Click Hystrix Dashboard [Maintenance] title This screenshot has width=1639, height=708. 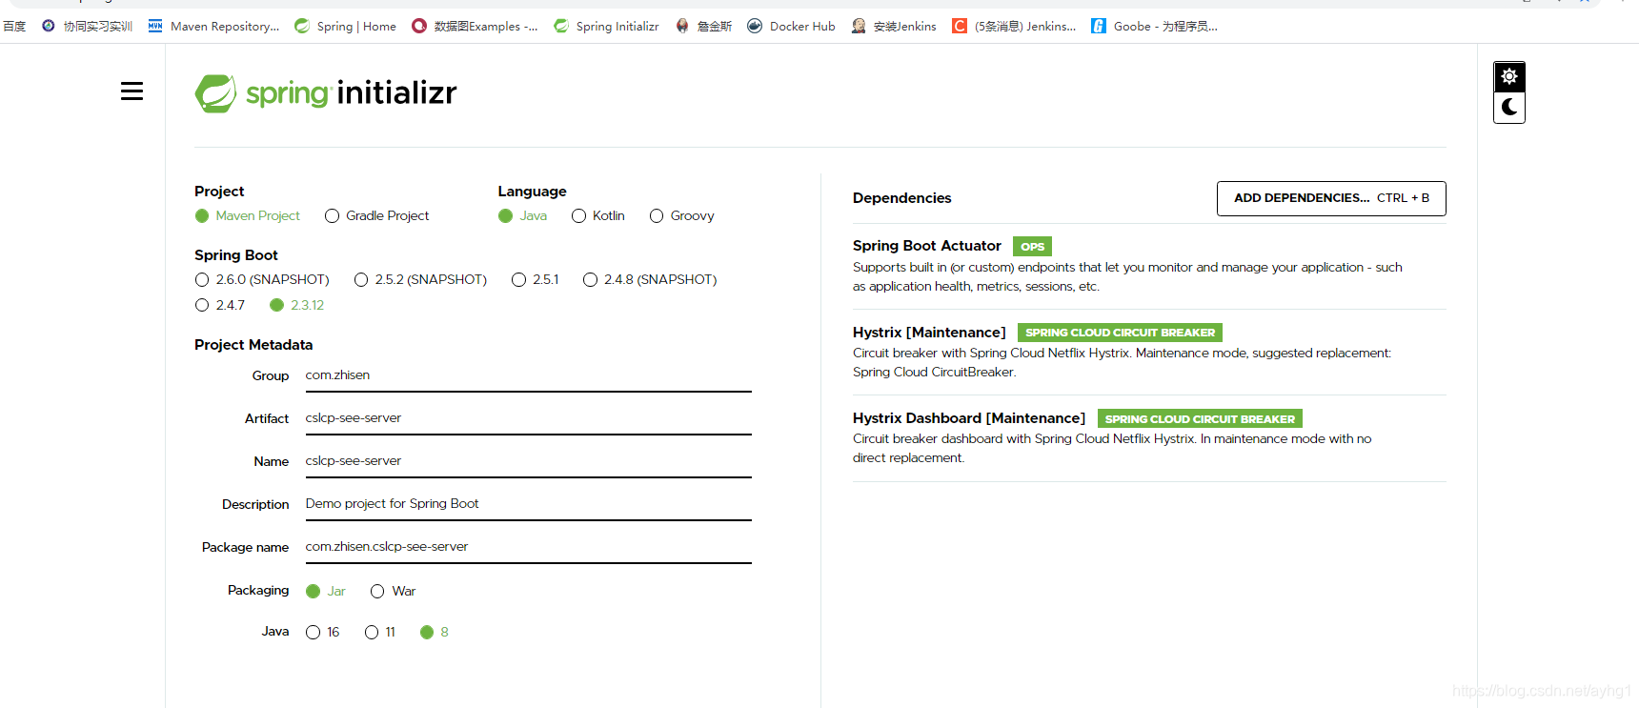point(969,418)
